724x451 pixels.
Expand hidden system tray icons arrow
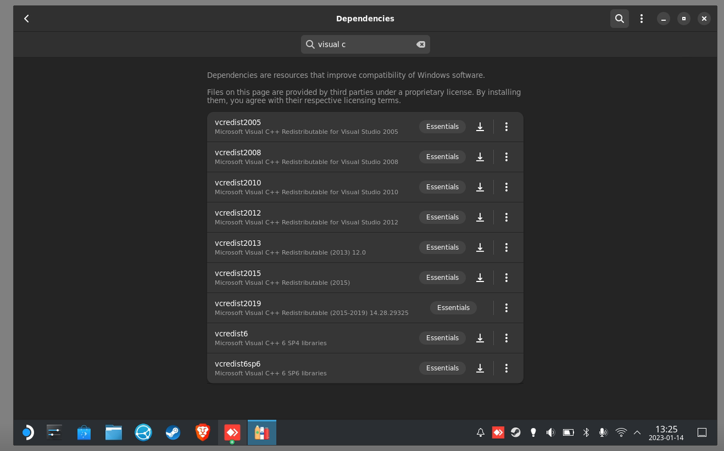click(x=637, y=433)
